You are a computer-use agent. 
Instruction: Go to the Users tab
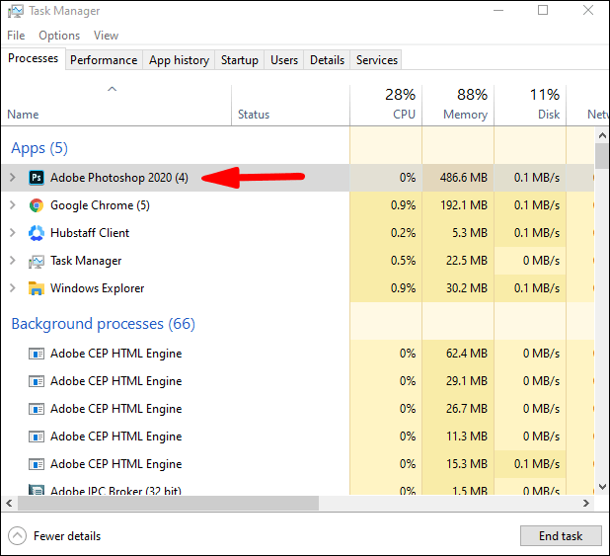tap(284, 60)
